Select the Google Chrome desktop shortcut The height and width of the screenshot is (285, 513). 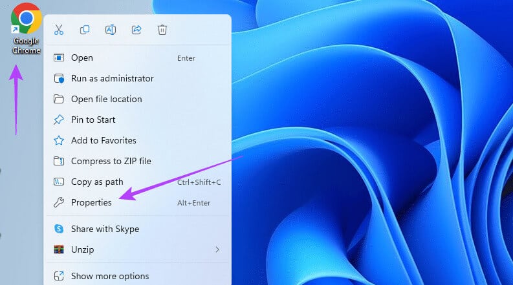(x=26, y=28)
